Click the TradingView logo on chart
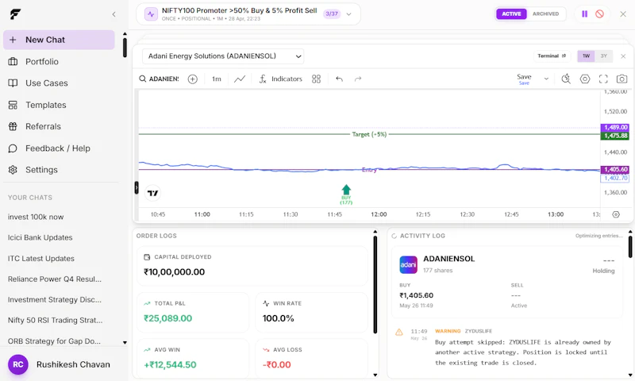This screenshot has height=381, width=635. [x=152, y=193]
